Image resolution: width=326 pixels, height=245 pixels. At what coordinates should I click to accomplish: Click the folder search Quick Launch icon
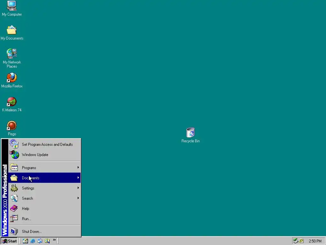(x=47, y=241)
